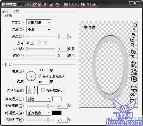Close the 图层样式 dialog window
This screenshot has width=143, height=126.
tap(135, 3)
